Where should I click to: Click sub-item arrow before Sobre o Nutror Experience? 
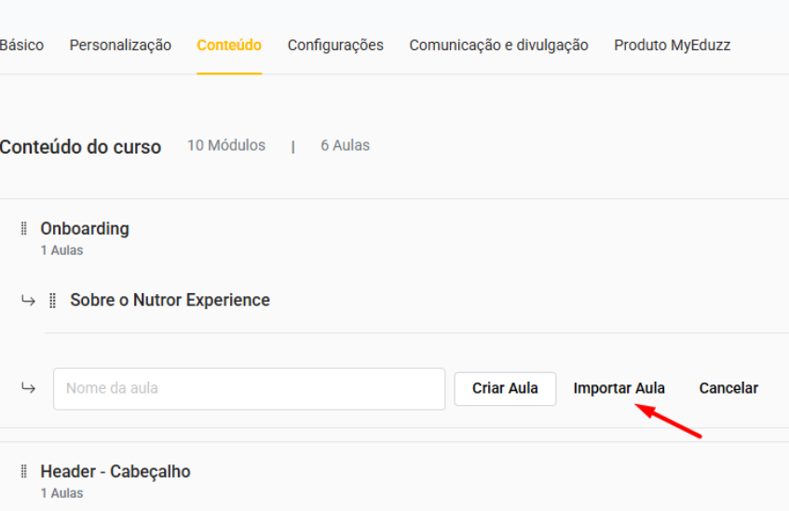[29, 301]
